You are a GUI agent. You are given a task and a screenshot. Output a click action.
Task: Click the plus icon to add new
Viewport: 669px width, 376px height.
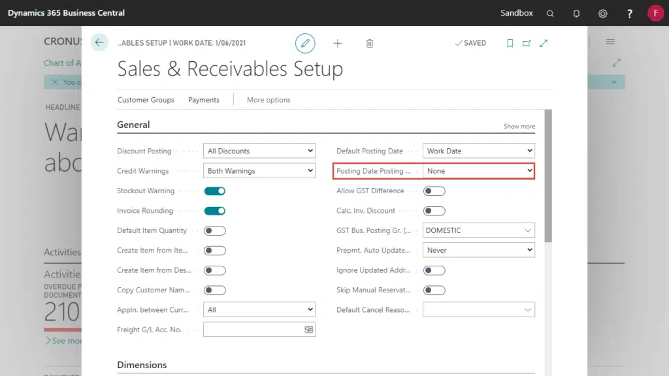pyautogui.click(x=338, y=43)
